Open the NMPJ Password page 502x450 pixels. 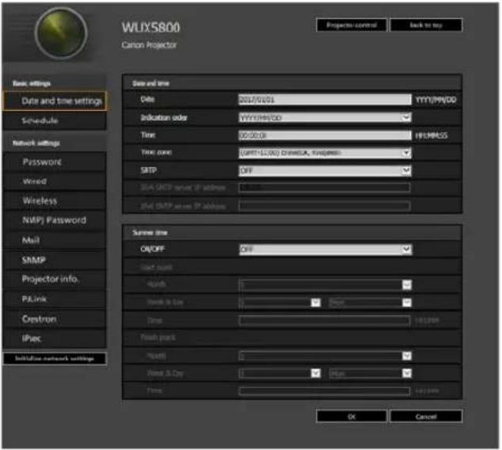pos(55,220)
